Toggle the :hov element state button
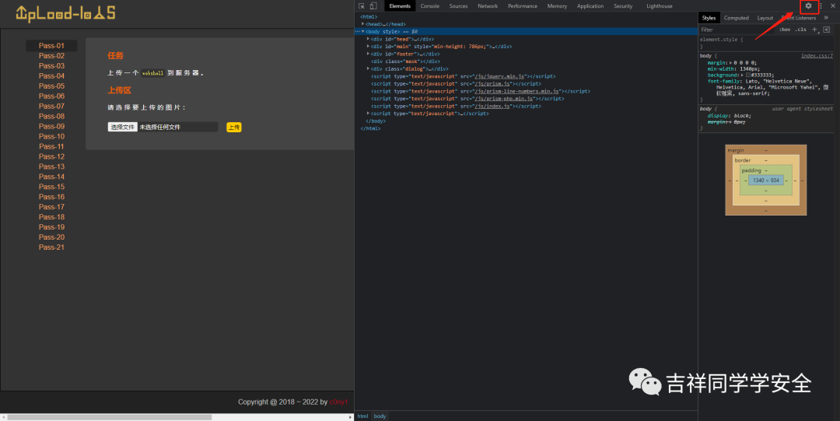 pos(785,30)
